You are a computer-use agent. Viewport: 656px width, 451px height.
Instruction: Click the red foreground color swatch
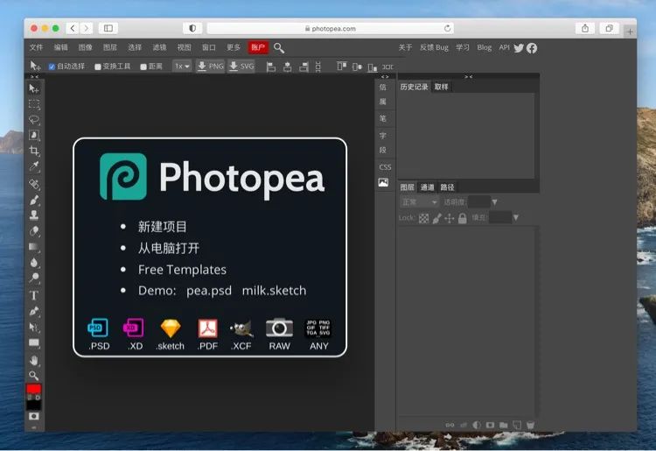34,389
